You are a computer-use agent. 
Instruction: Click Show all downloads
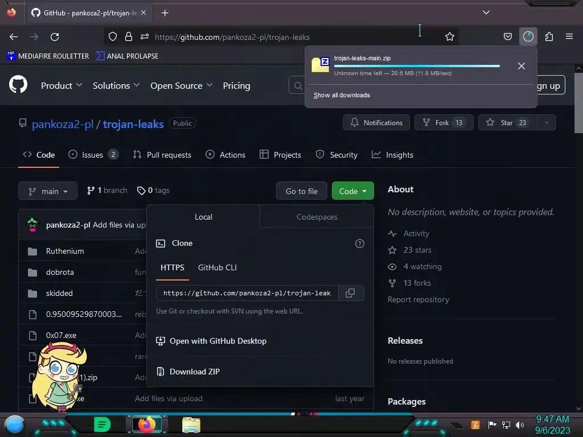point(342,95)
